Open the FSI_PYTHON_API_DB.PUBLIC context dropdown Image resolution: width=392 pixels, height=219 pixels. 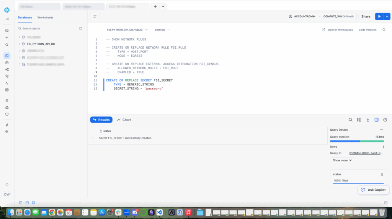[x=127, y=30]
